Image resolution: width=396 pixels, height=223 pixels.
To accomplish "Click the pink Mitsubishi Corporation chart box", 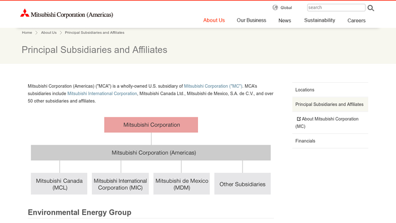I will [151, 125].
